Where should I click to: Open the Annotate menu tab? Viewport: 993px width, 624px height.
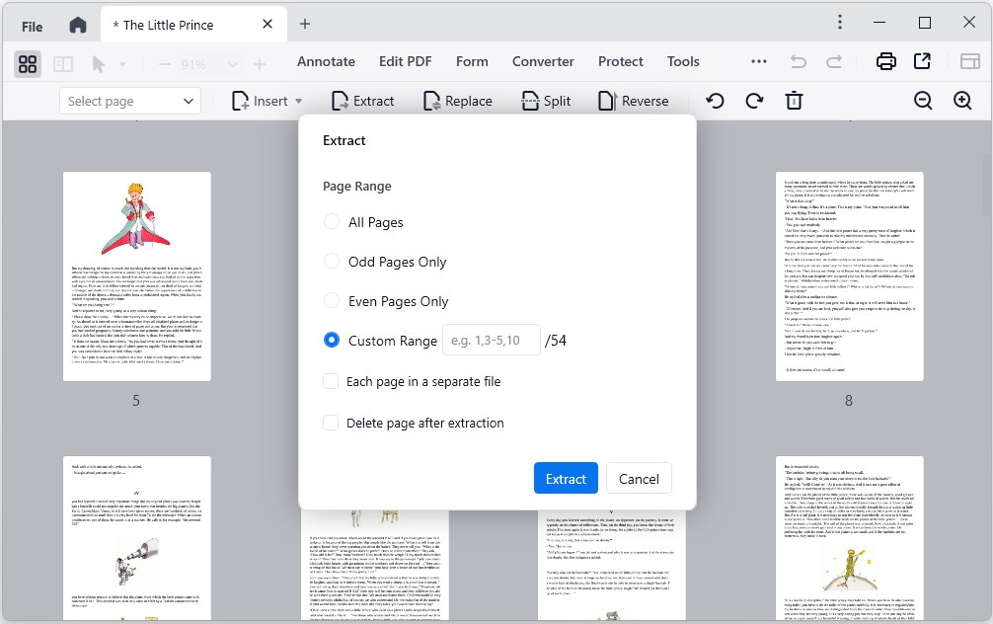click(326, 61)
